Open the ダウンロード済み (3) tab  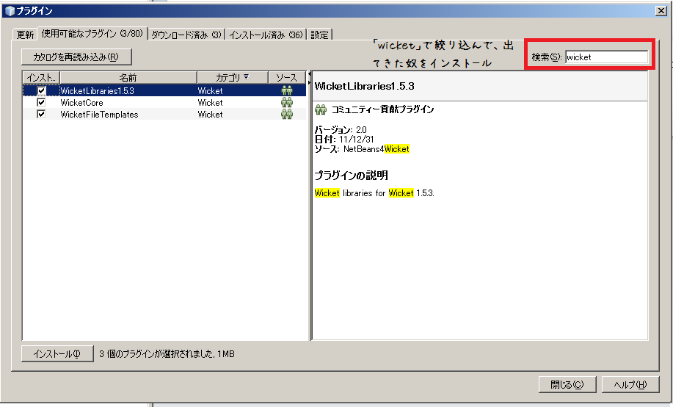point(186,35)
